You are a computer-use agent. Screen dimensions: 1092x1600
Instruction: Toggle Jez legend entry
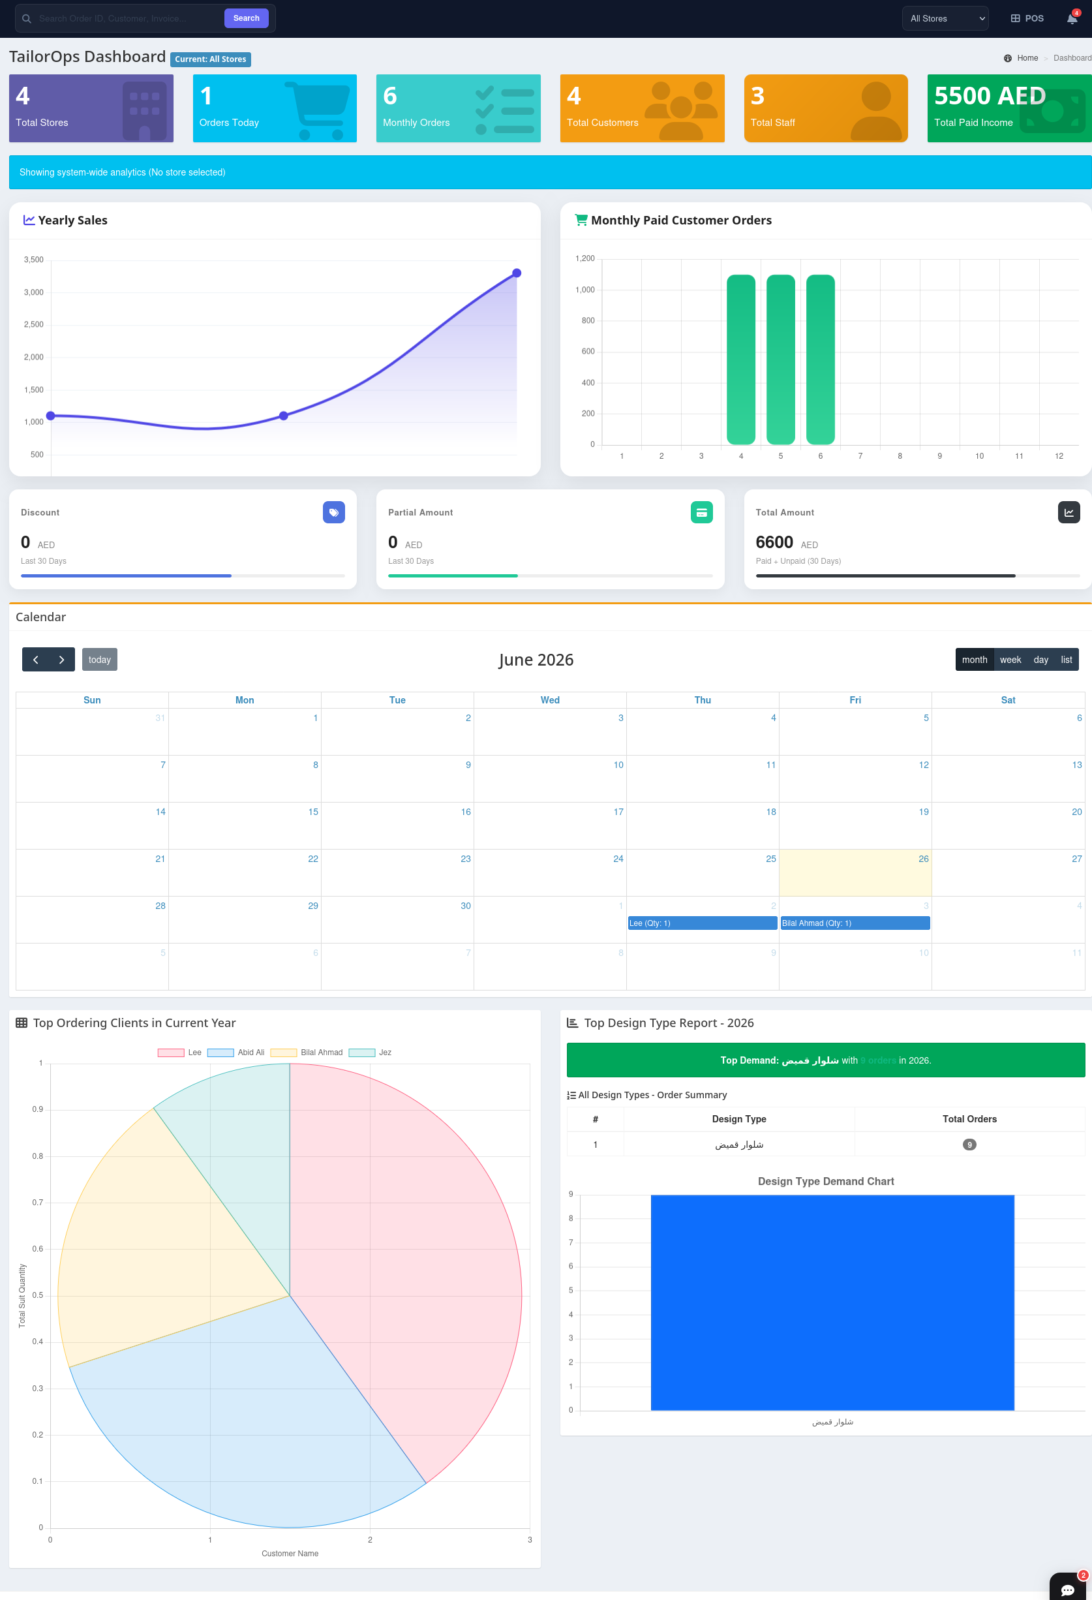pos(370,1052)
